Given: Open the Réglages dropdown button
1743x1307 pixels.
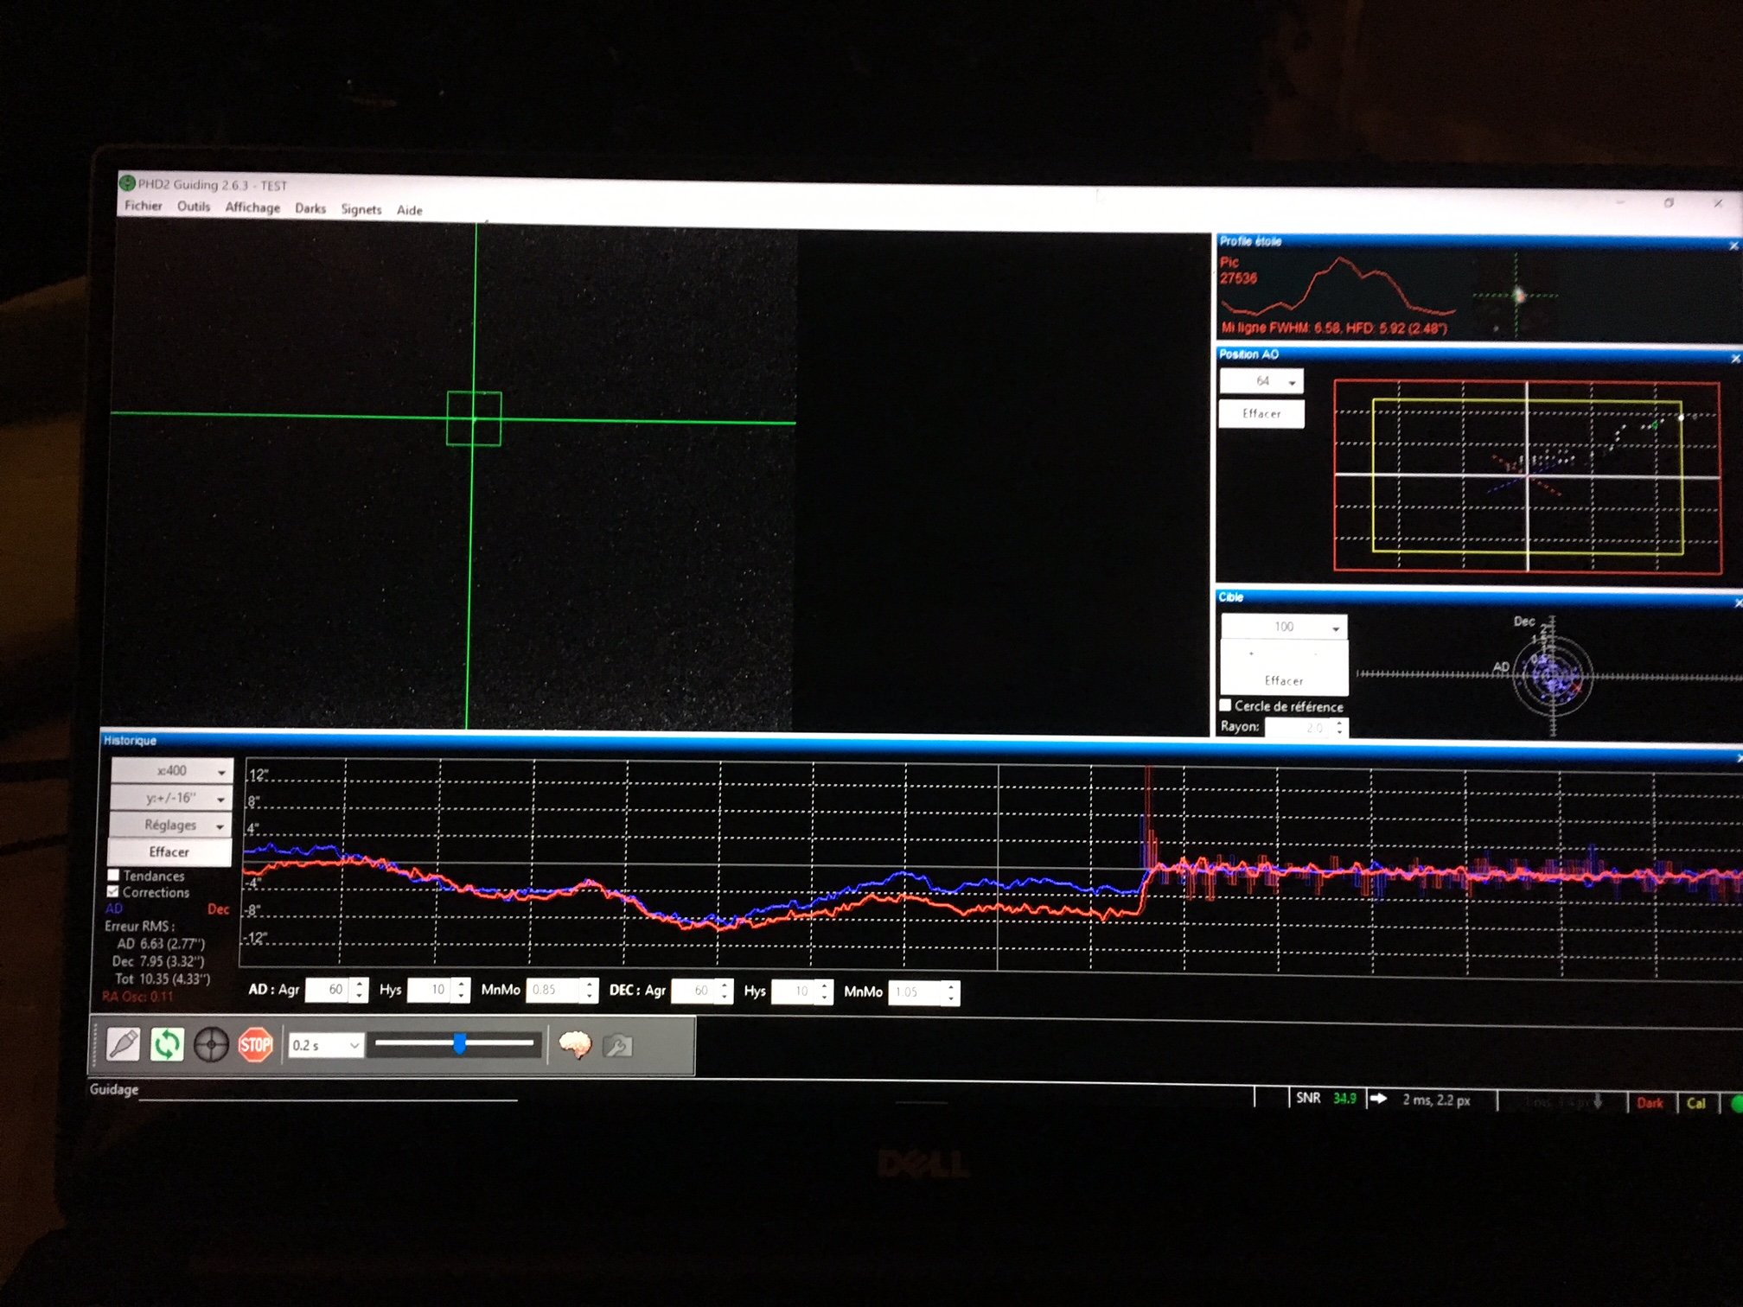Looking at the screenshot, I should (x=171, y=825).
